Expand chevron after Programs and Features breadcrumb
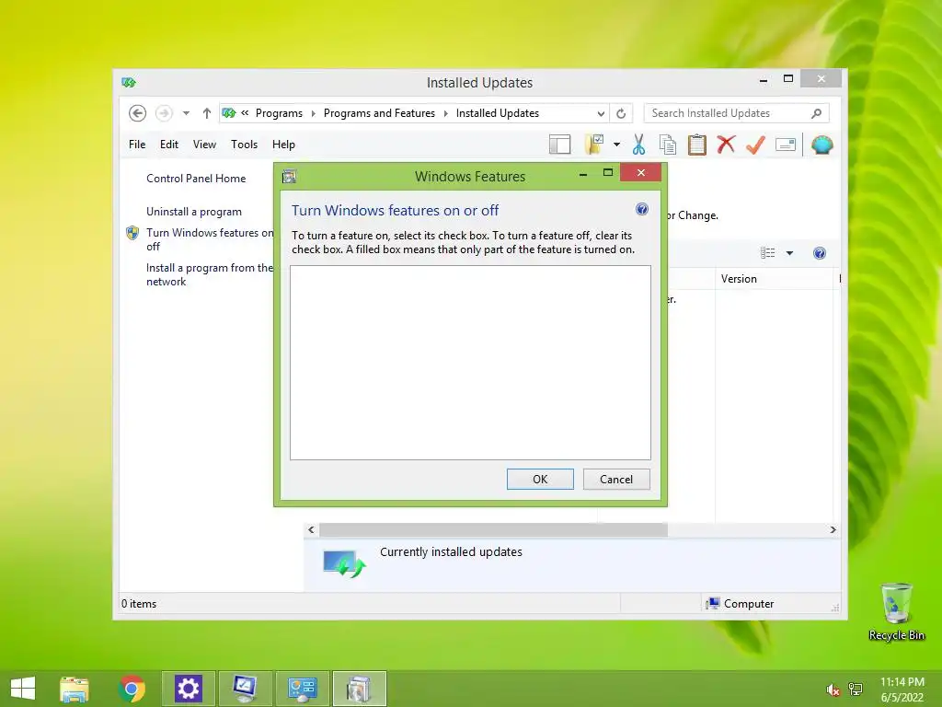Image resolution: width=942 pixels, height=707 pixels. click(446, 113)
